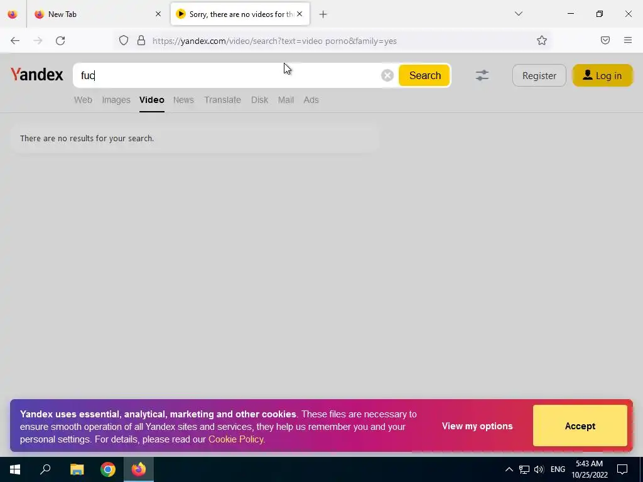Switch to the Web search tab

(x=83, y=100)
